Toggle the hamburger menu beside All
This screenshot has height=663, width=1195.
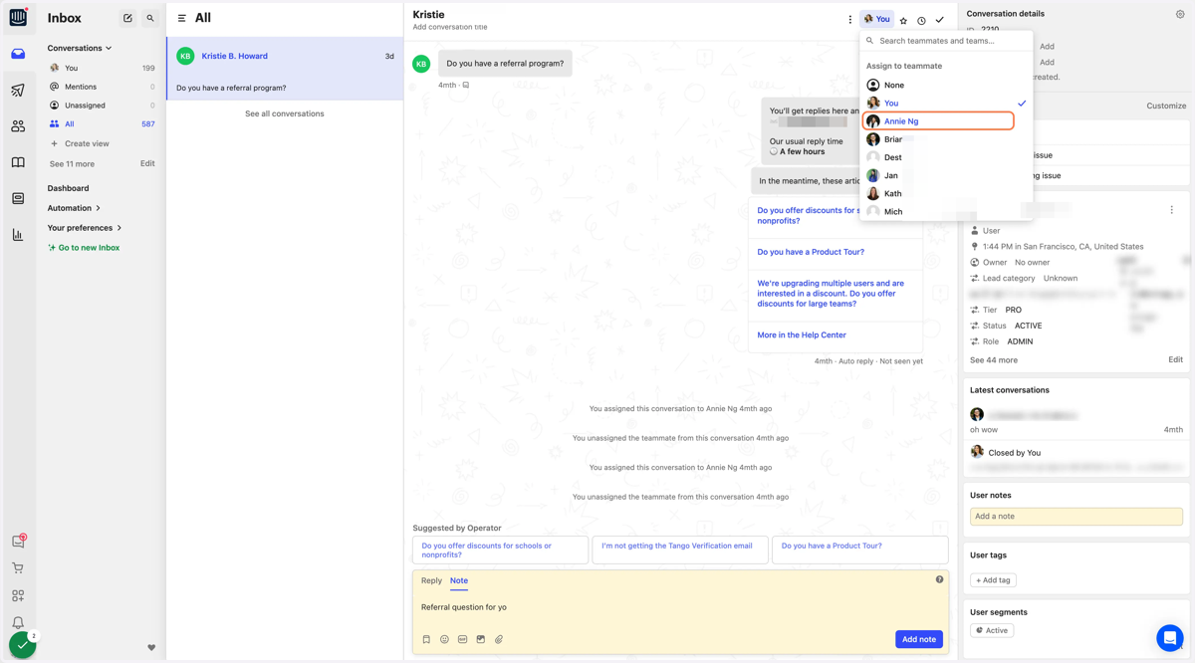click(x=181, y=18)
